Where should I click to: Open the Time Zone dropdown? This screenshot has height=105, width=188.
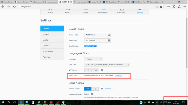click(x=107, y=65)
